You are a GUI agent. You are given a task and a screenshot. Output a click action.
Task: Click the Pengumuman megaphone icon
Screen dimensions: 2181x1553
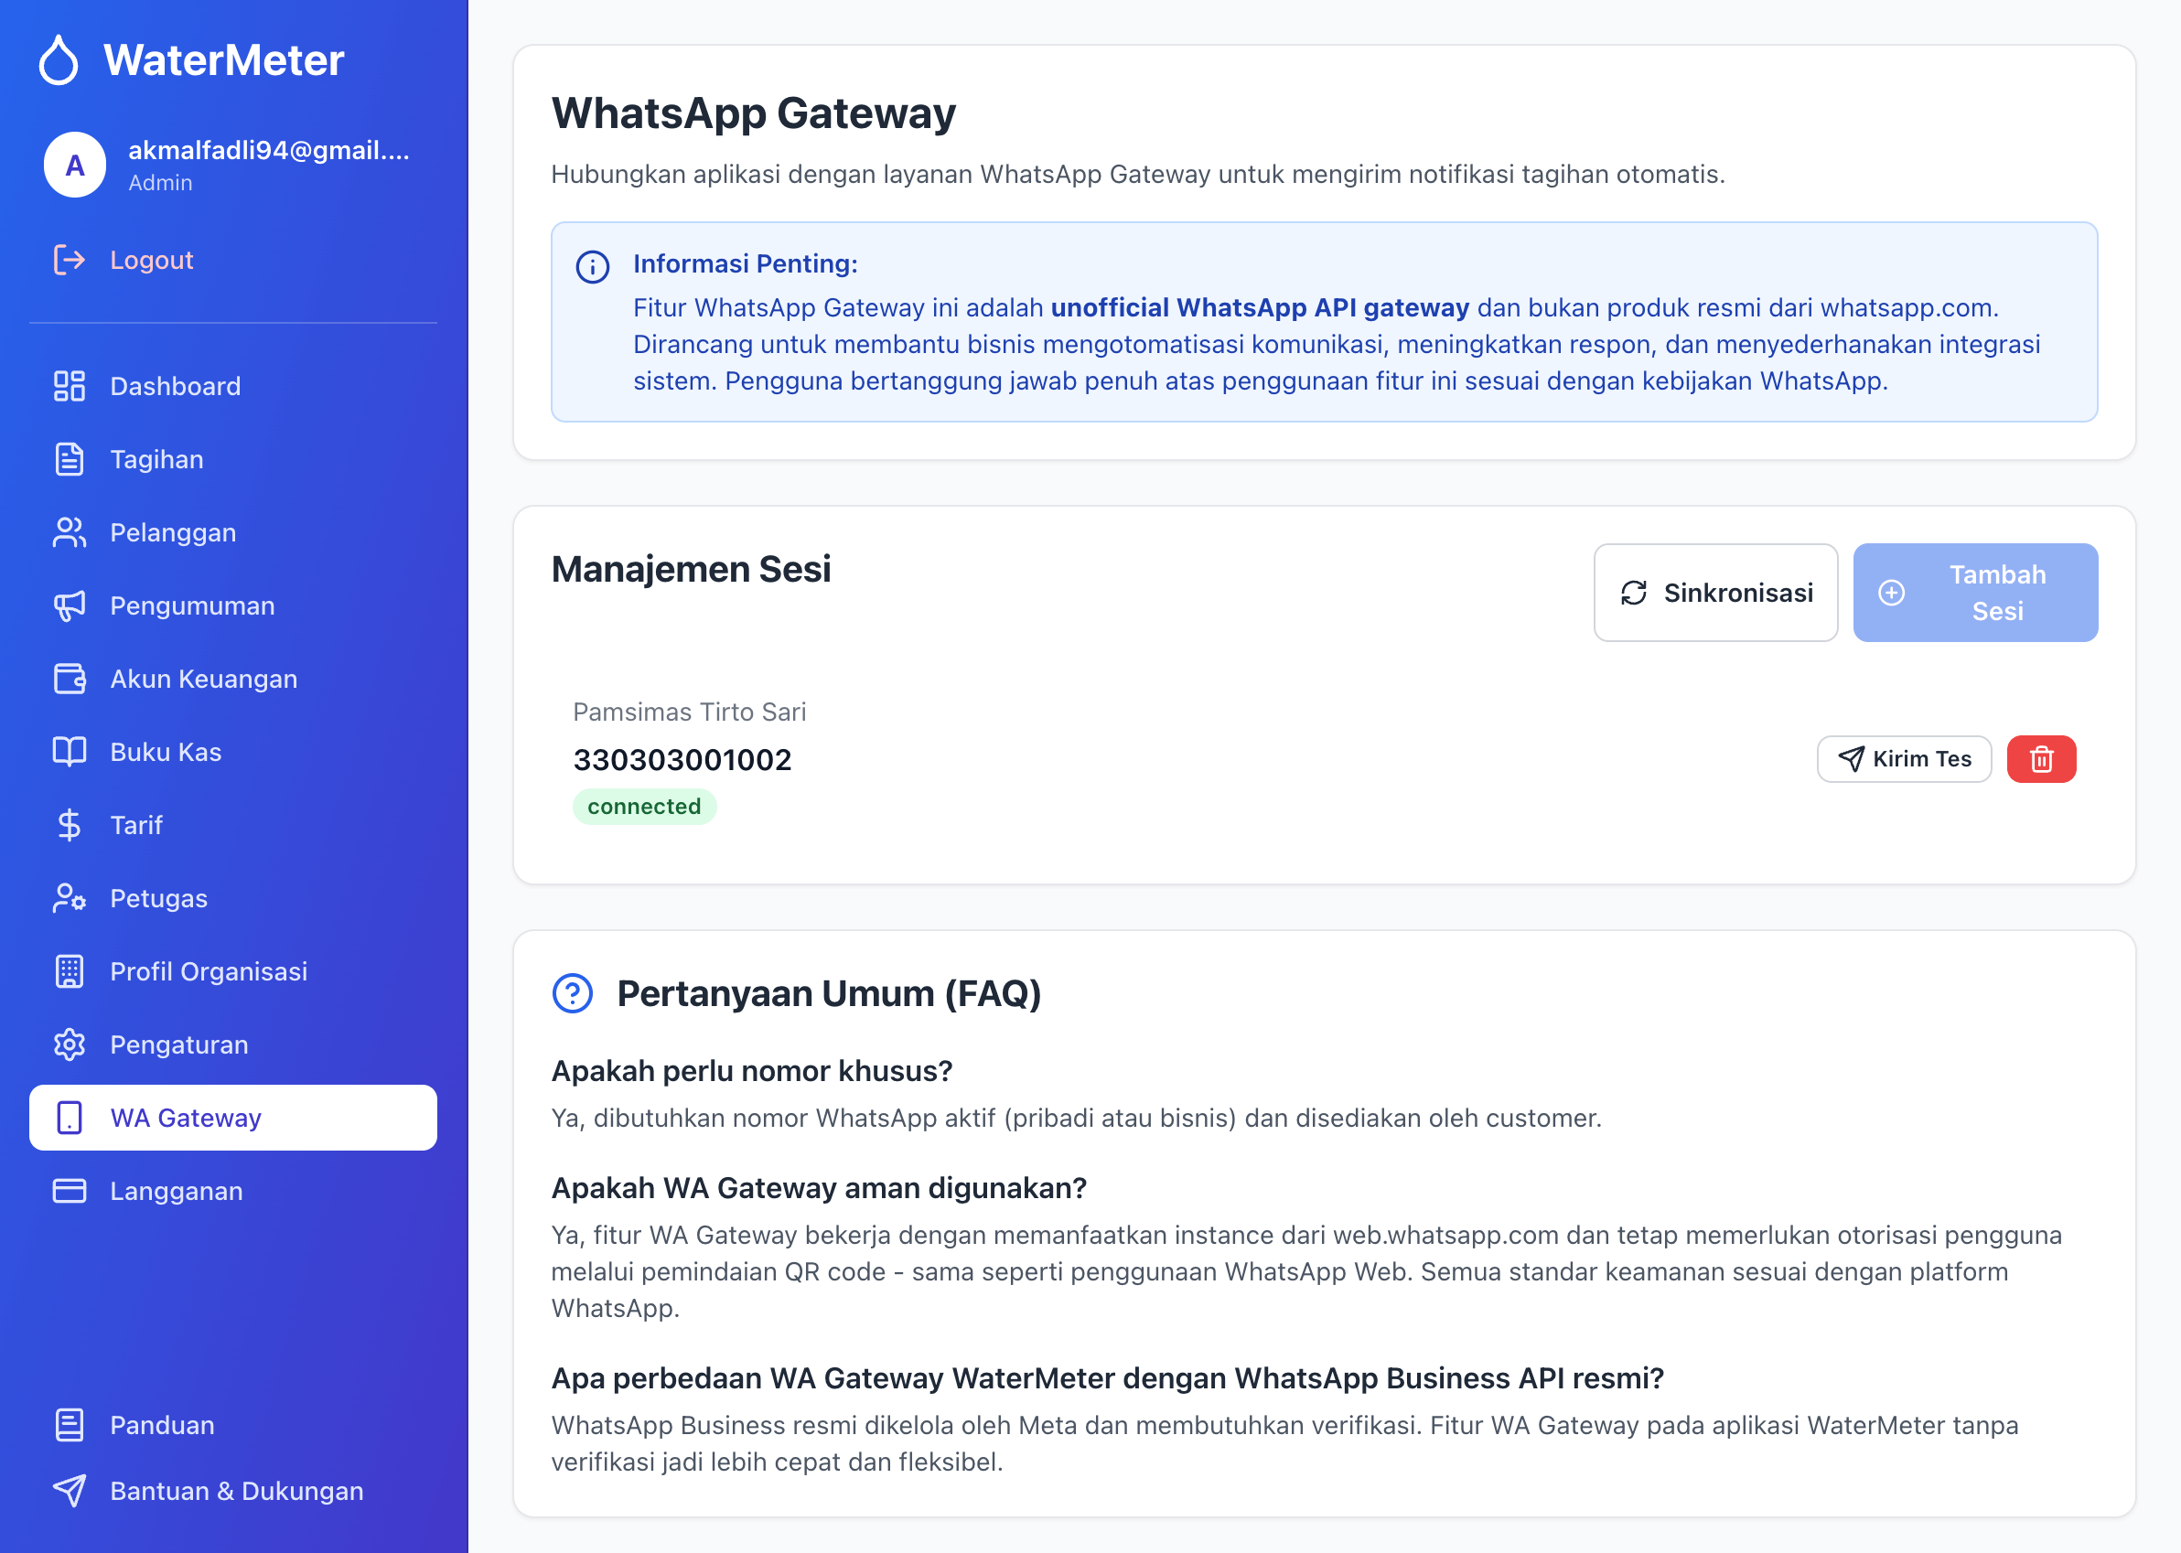click(x=69, y=605)
